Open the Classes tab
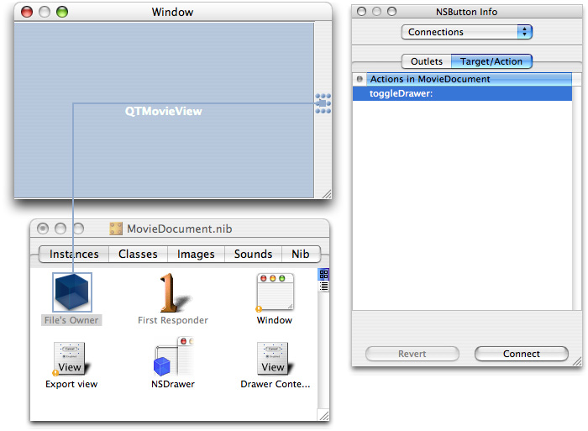Image resolution: width=588 pixels, height=431 pixels. click(x=138, y=254)
